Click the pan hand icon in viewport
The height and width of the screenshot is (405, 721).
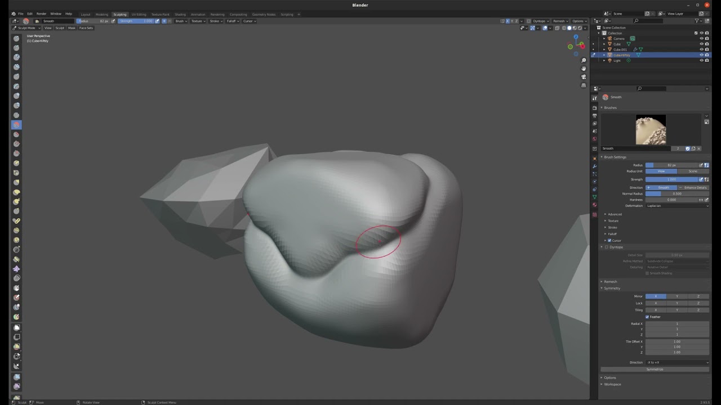584,68
